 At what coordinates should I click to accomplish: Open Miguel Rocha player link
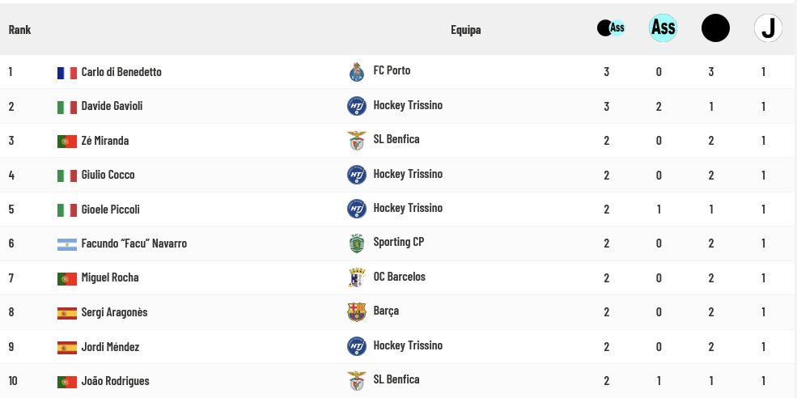[109, 277]
